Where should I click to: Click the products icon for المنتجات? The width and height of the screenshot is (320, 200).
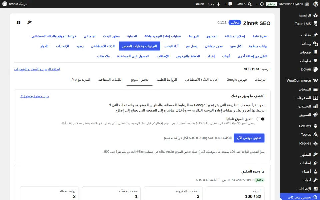click(x=316, y=89)
